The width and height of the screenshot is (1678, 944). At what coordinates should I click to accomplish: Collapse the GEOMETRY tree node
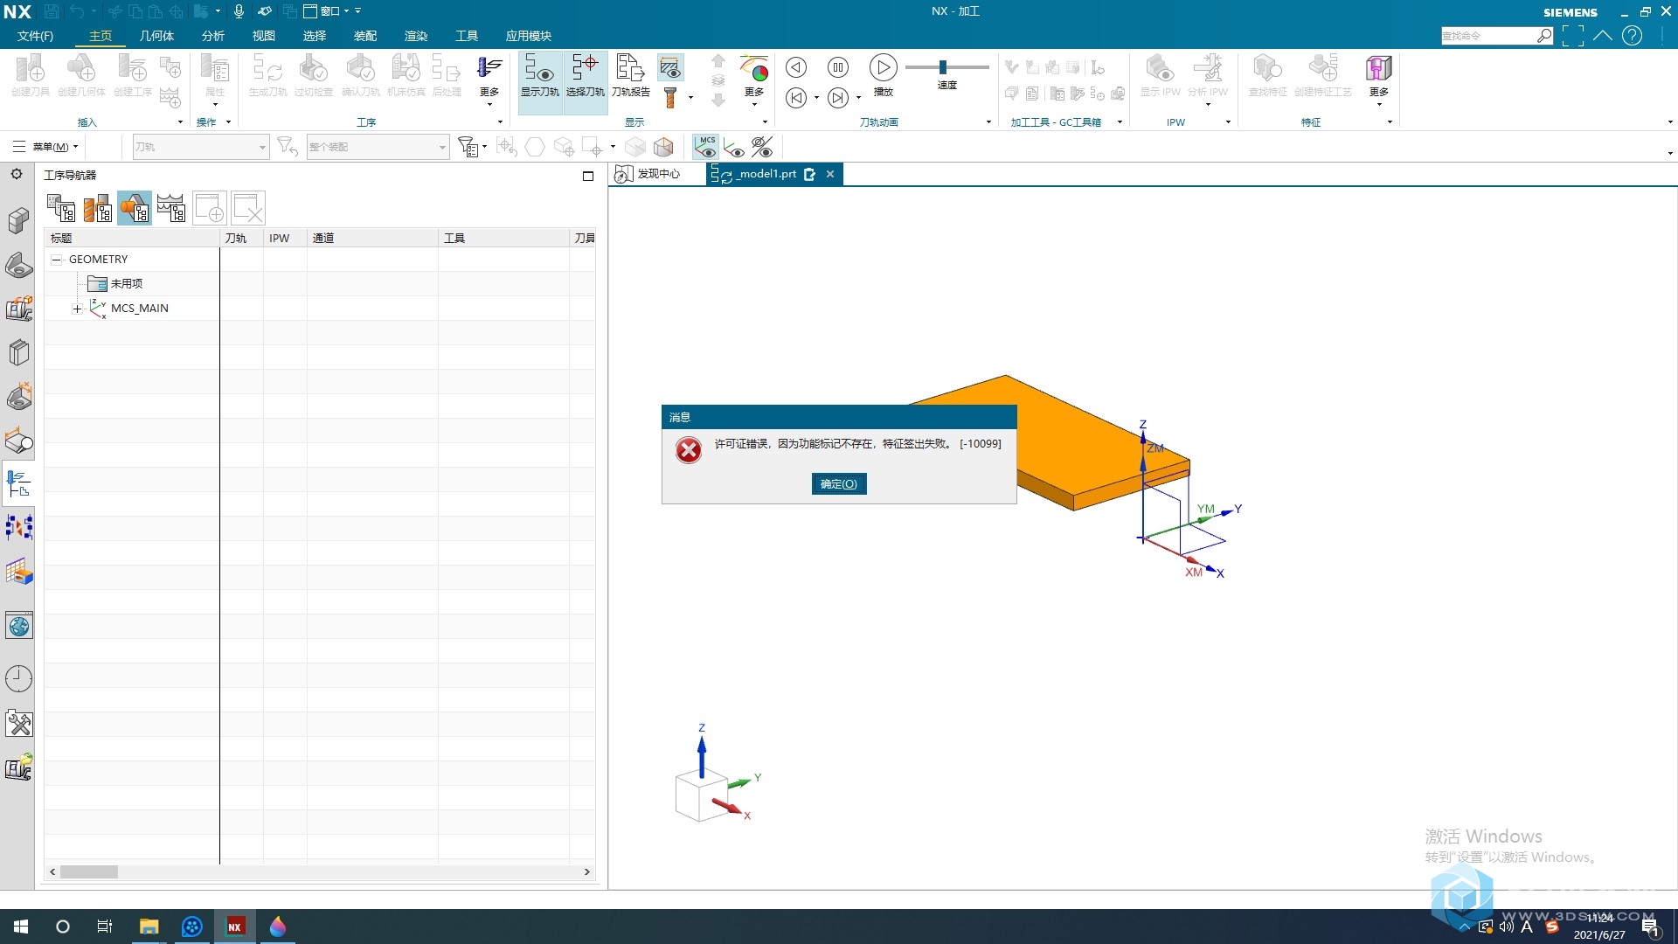tap(57, 260)
